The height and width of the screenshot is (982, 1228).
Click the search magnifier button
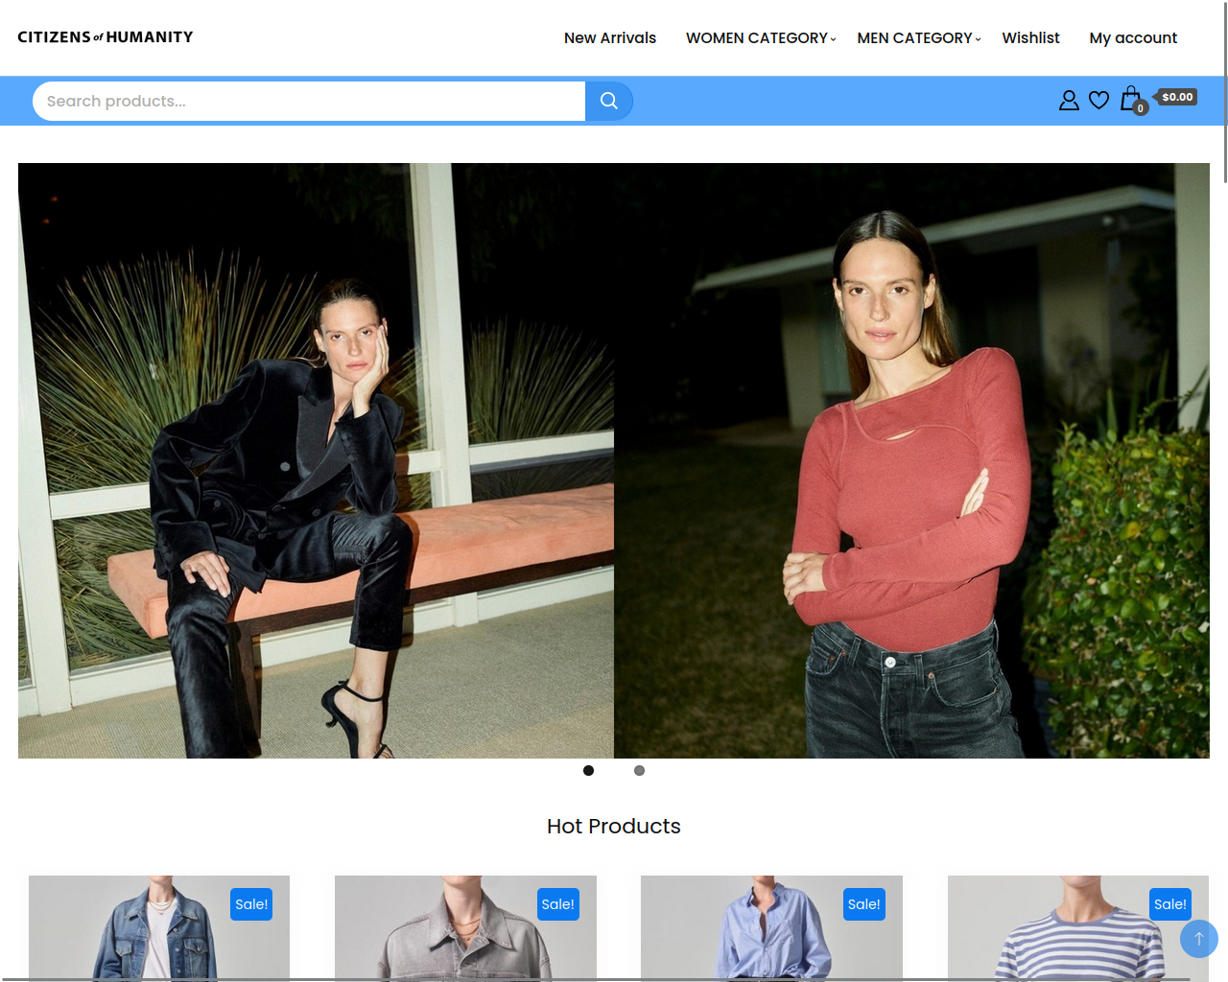coord(608,101)
